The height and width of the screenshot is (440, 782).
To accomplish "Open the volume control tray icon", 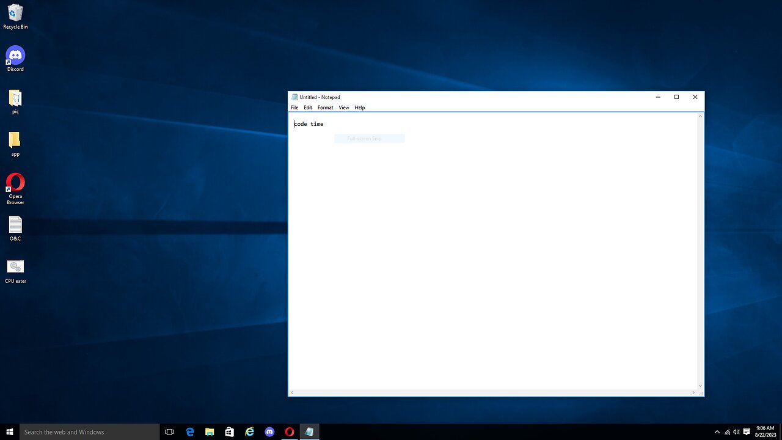I will pyautogui.click(x=736, y=432).
